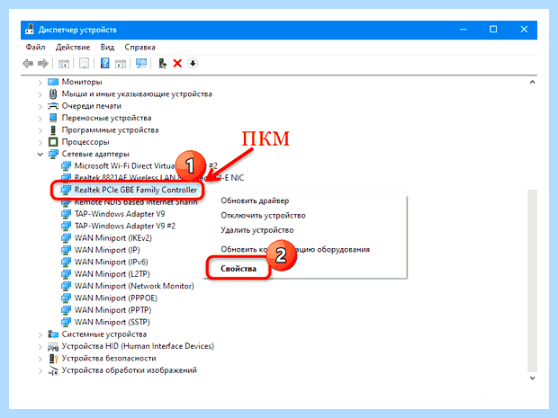This screenshot has width=558, height=418.
Task: Open Свойства from the context menu
Action: tap(238, 269)
